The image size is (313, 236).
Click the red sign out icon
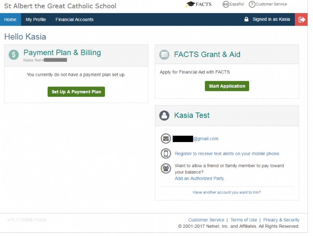pos(301,20)
